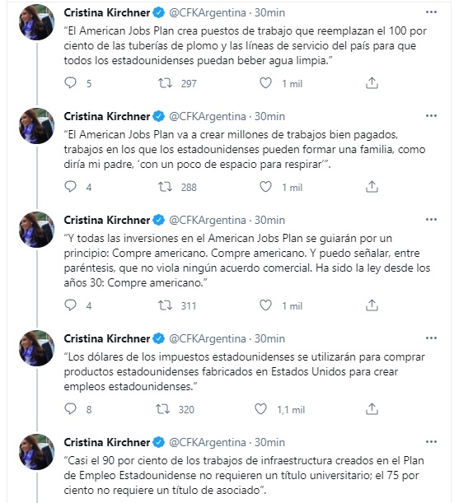Reply to the tweet with 8 replies
Image resolution: width=454 pixels, height=503 pixels.
coord(70,408)
